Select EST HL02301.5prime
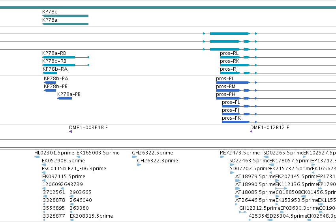Image resolution: width=336 pixels, height=222 pixels. coord(37,157)
